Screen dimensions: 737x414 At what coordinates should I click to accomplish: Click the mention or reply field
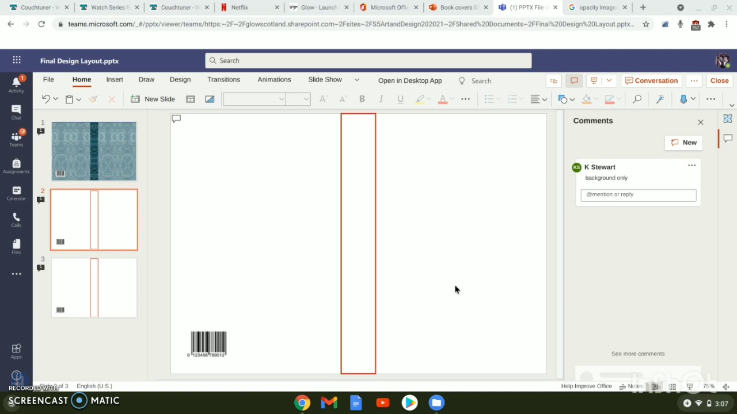pos(639,195)
